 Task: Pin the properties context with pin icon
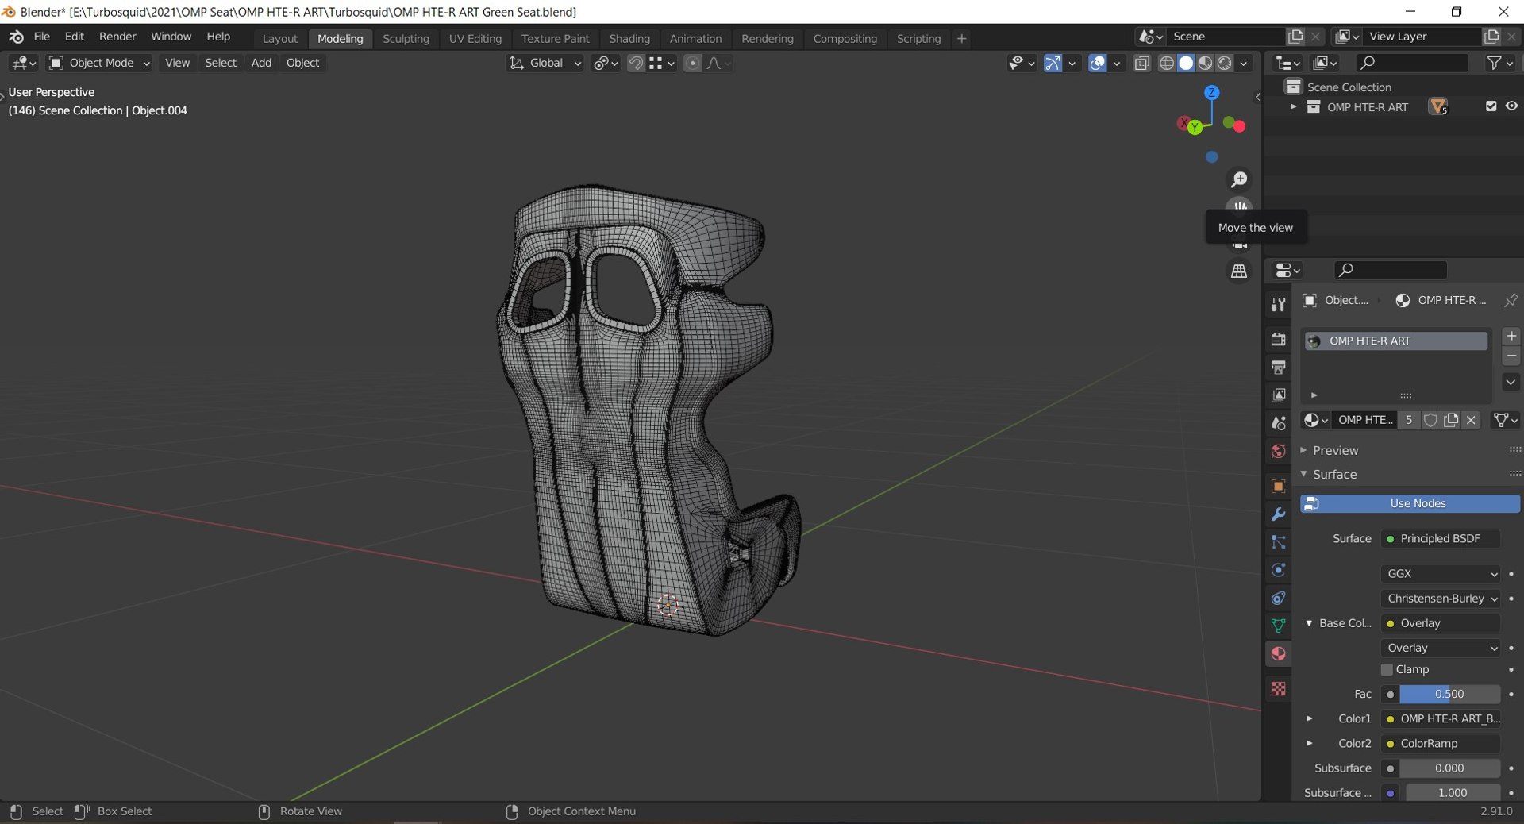(1511, 300)
